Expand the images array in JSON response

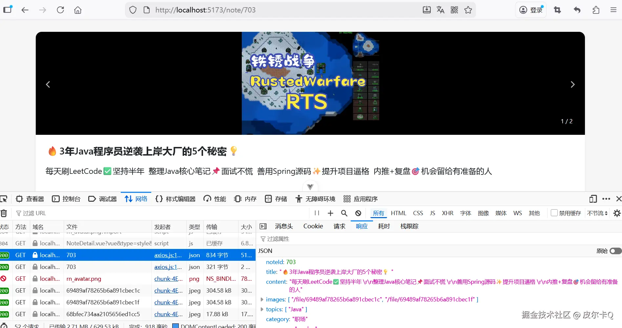(262, 299)
